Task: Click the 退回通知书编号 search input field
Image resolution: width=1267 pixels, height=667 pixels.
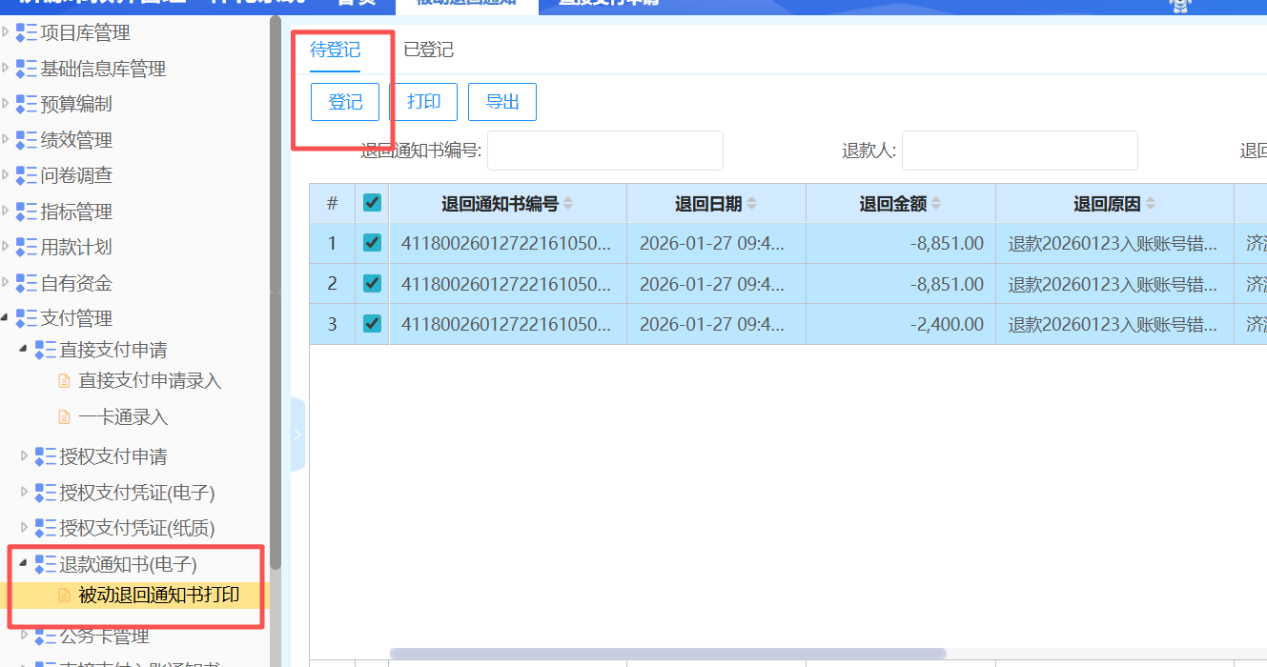Action: (605, 151)
